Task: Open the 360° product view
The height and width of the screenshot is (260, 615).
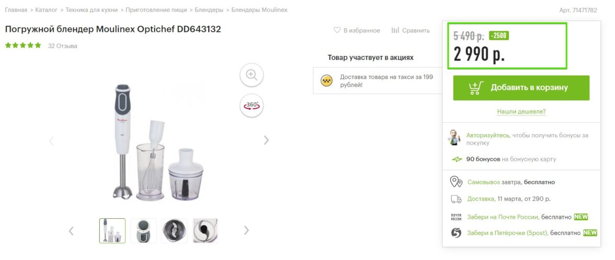Action: click(252, 105)
